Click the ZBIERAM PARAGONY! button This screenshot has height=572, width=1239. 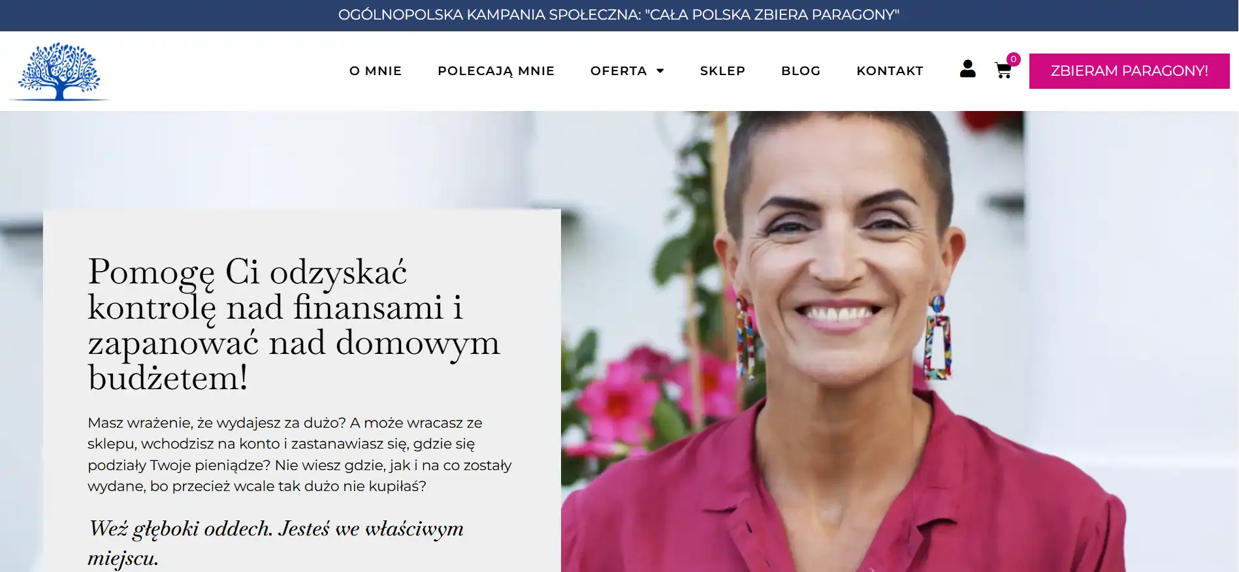click(x=1129, y=71)
